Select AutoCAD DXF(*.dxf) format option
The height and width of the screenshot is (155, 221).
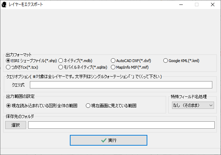coord(113,61)
